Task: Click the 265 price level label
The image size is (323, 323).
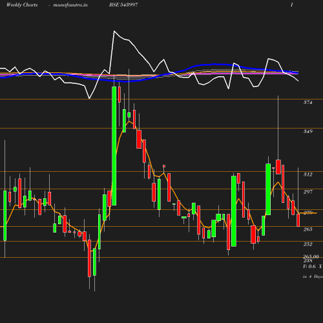Action: [x=307, y=229]
